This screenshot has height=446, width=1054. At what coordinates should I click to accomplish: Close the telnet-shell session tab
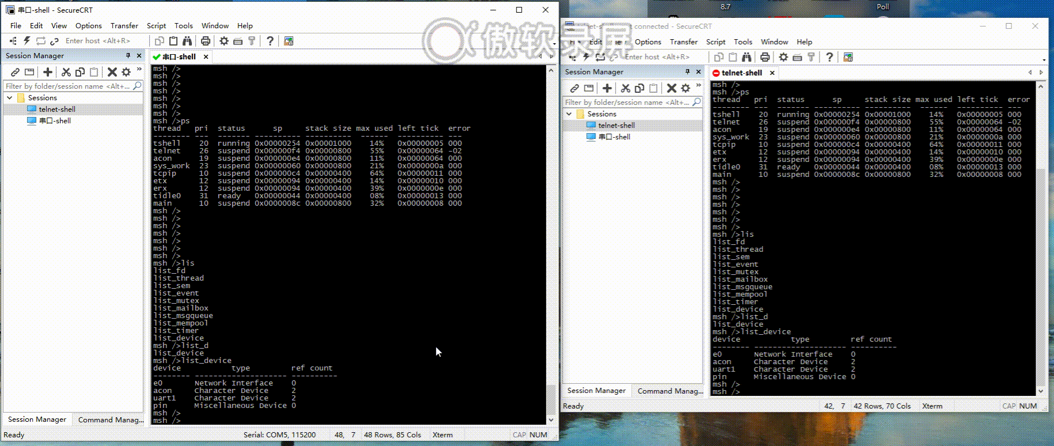pos(772,73)
